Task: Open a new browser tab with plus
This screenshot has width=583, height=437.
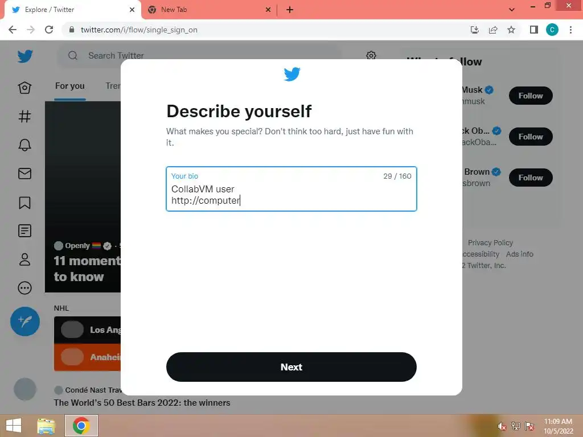Action: tap(290, 10)
